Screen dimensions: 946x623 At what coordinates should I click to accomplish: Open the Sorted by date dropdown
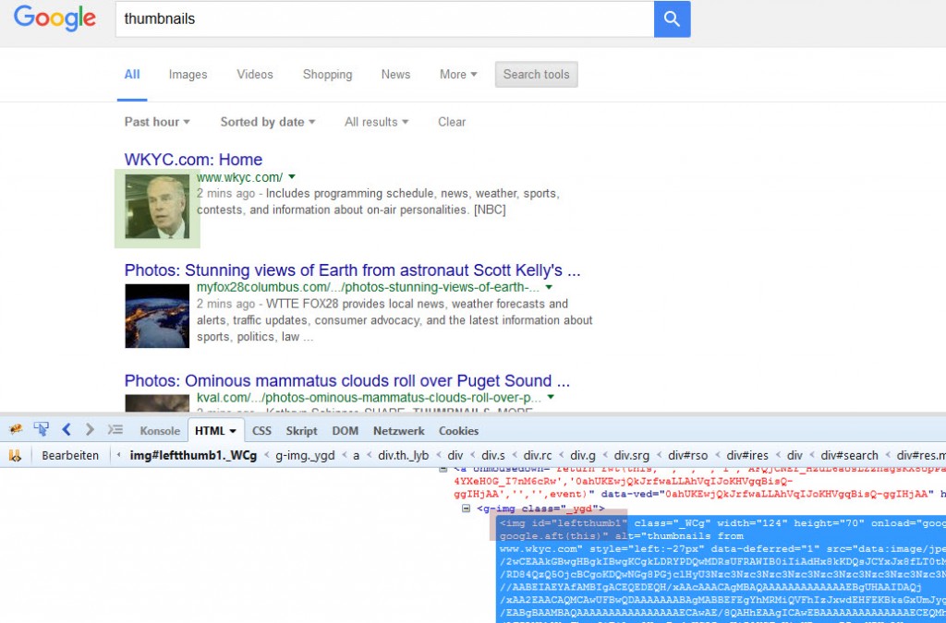click(268, 122)
